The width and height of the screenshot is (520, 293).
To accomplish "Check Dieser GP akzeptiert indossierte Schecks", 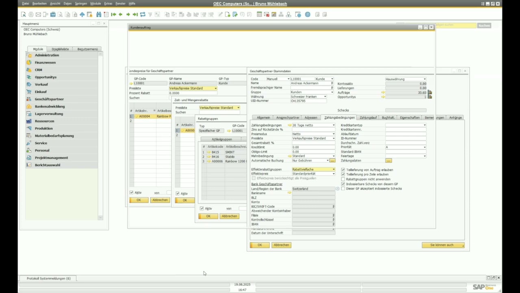I will [x=343, y=189].
